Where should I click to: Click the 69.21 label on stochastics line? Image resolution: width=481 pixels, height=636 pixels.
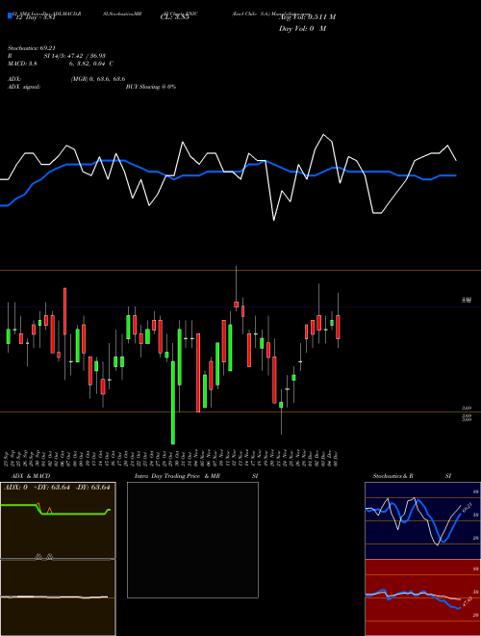468,508
